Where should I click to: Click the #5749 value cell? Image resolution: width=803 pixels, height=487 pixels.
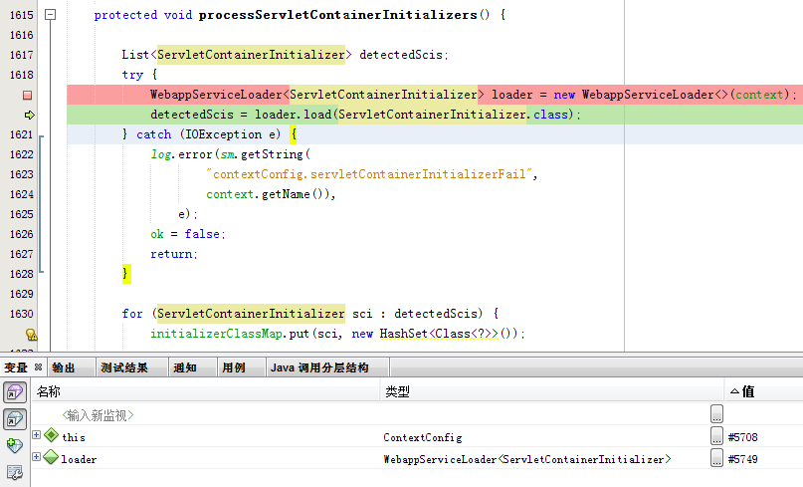742,459
